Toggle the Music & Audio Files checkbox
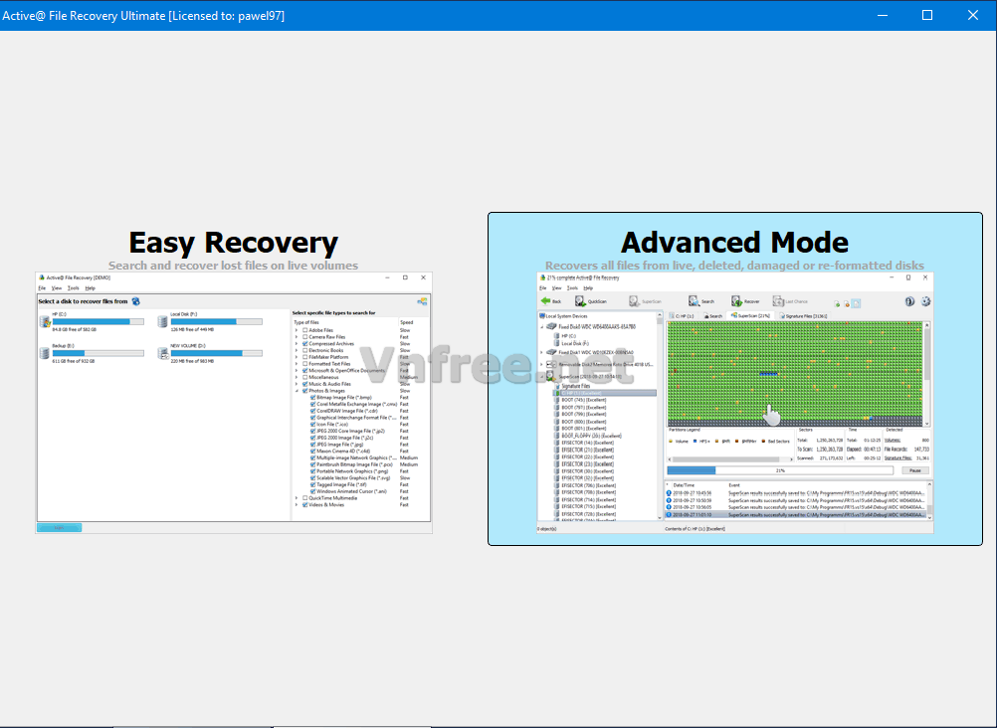Viewport: 997px width, 728px height. [x=304, y=384]
